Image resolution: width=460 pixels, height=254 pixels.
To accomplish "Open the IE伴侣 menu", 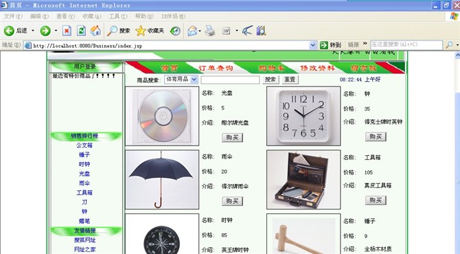I will pyautogui.click(x=173, y=16).
